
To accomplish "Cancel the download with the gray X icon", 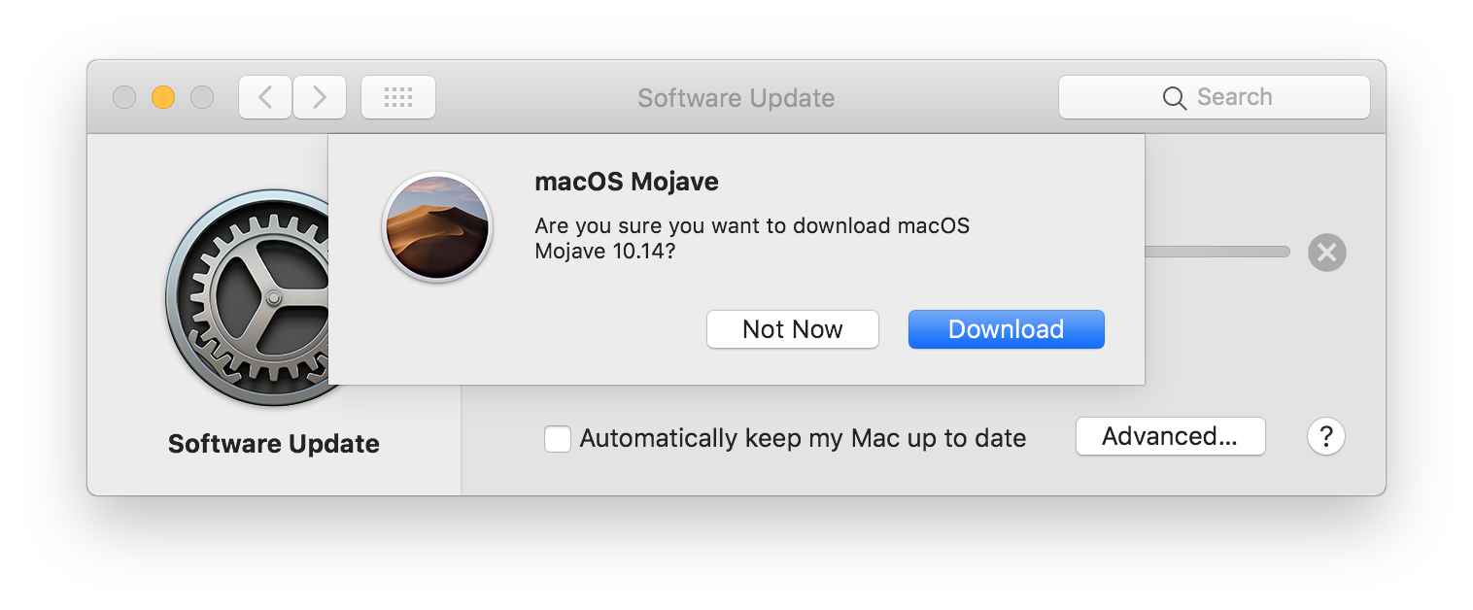I will (1327, 253).
